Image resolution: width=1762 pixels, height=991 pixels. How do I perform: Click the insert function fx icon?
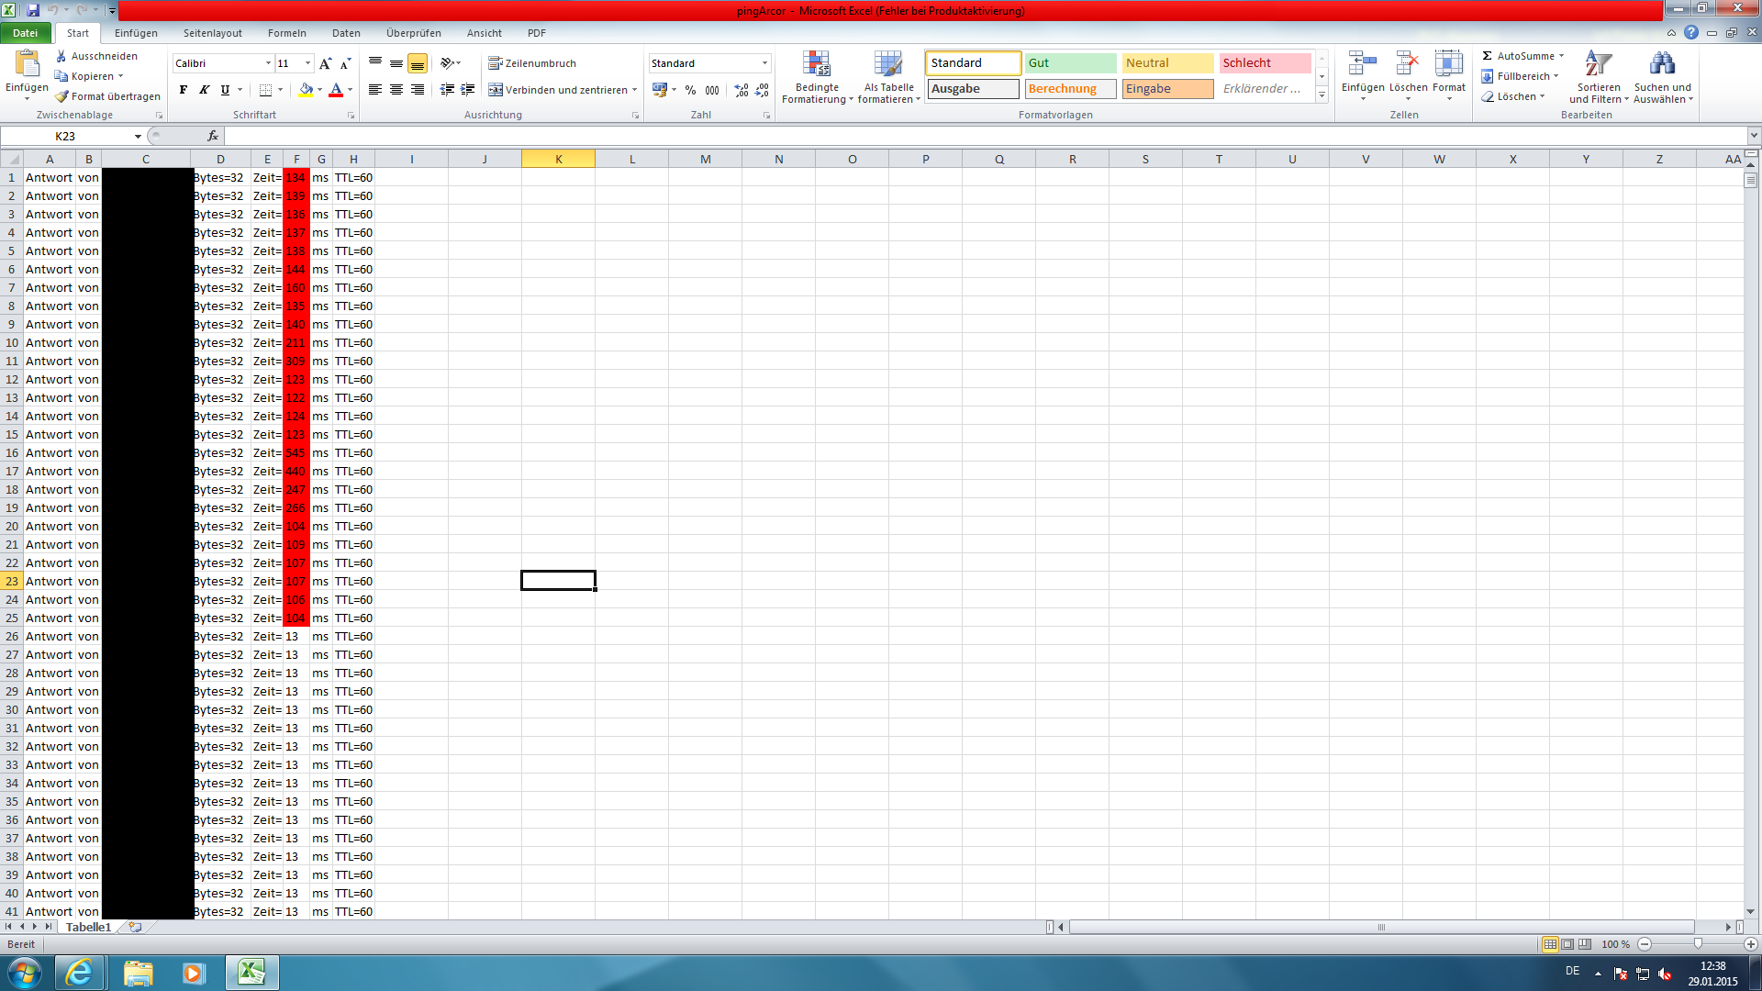point(213,136)
